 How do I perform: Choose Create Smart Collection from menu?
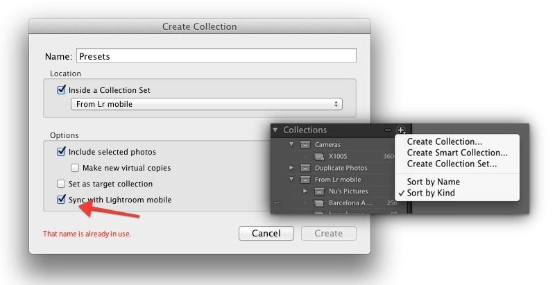tap(456, 153)
